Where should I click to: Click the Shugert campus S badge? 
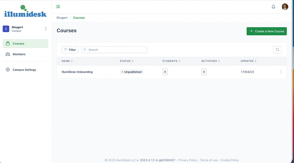pyautogui.click(x=6, y=29)
